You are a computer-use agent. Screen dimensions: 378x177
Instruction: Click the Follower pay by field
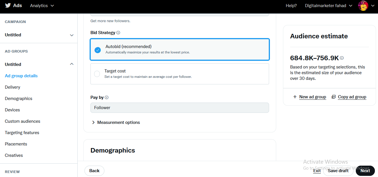[179, 108]
